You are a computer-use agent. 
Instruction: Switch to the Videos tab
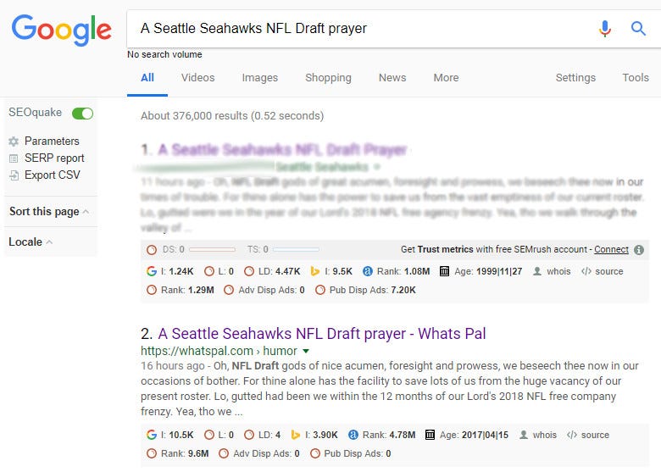pos(197,78)
